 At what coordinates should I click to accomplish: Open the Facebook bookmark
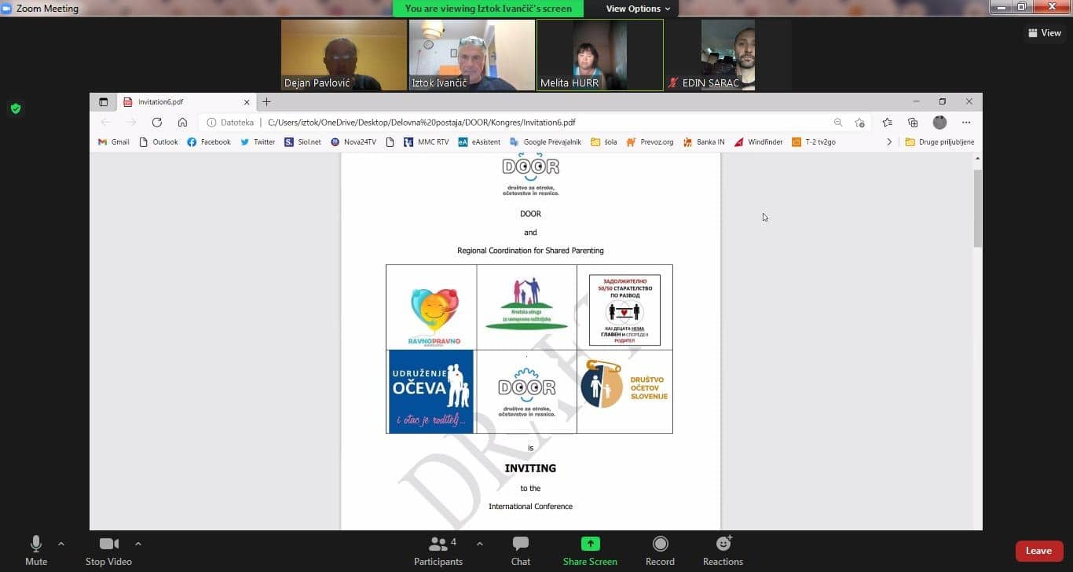click(209, 142)
